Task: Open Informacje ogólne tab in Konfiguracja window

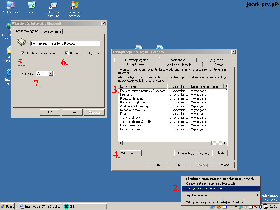Action: (x=136, y=60)
